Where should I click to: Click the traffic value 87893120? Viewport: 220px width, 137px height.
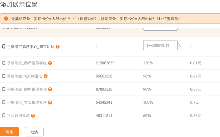pos(104,89)
